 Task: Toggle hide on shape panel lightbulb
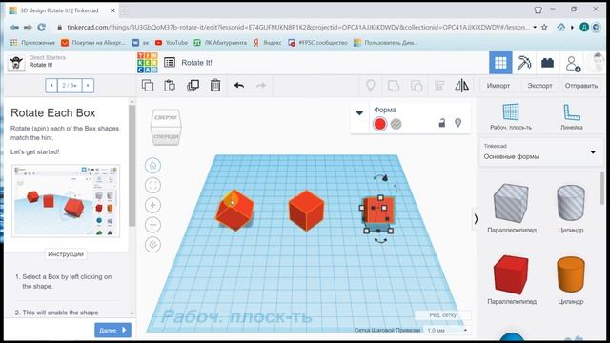457,123
